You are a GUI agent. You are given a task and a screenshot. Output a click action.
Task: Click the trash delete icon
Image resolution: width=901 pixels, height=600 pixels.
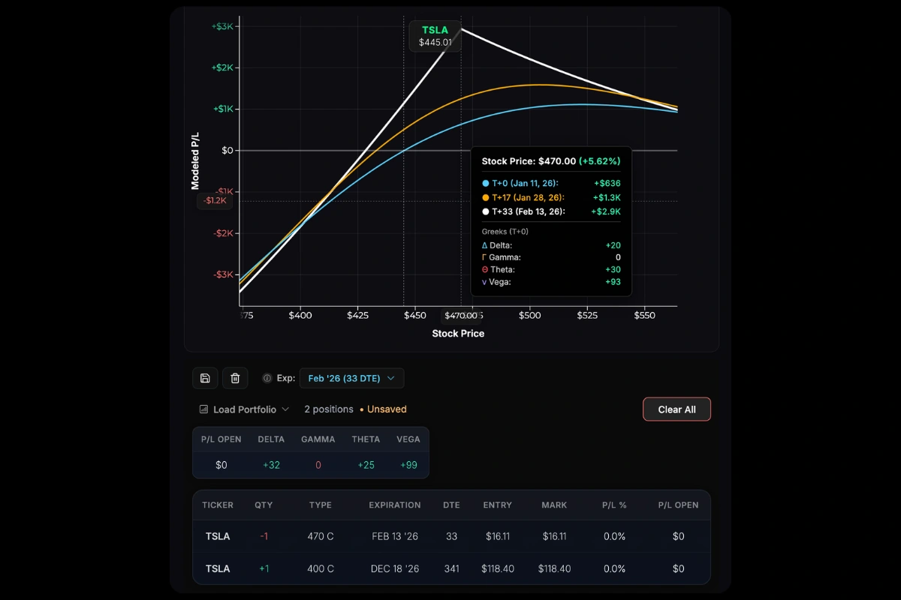point(235,378)
